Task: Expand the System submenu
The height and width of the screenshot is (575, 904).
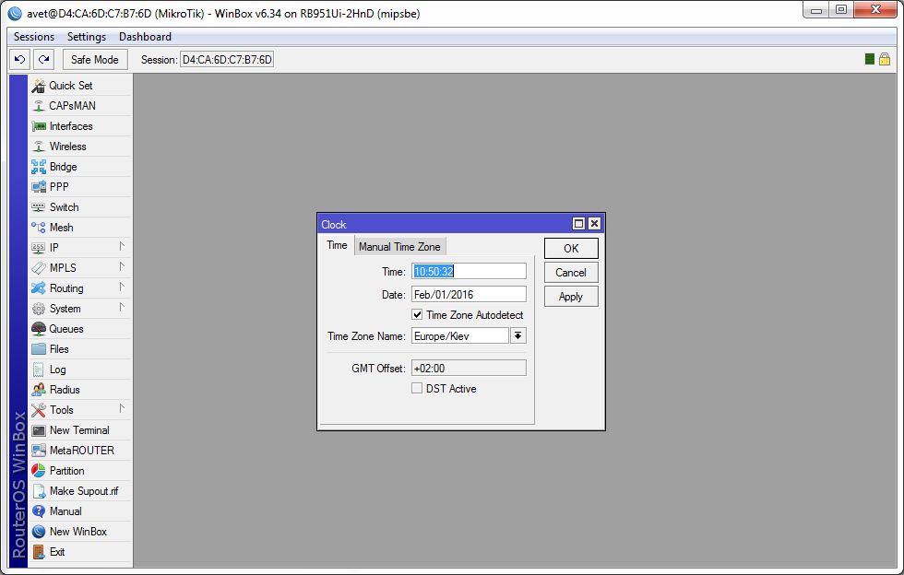Action: click(x=65, y=309)
